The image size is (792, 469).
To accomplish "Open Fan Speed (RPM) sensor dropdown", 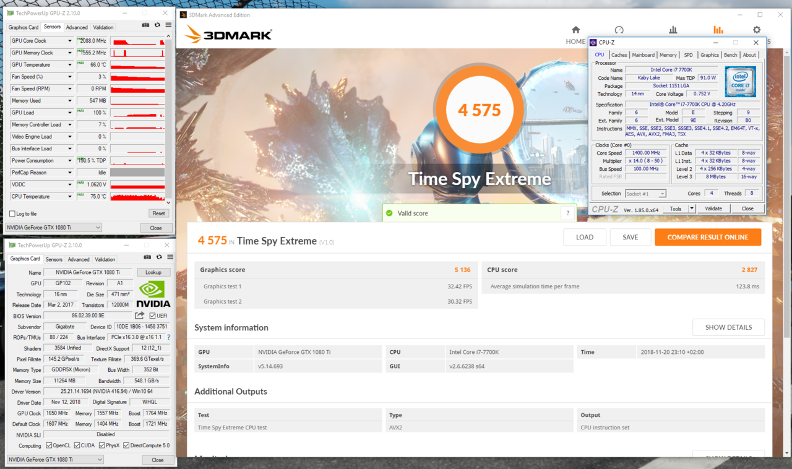I will click(70, 88).
